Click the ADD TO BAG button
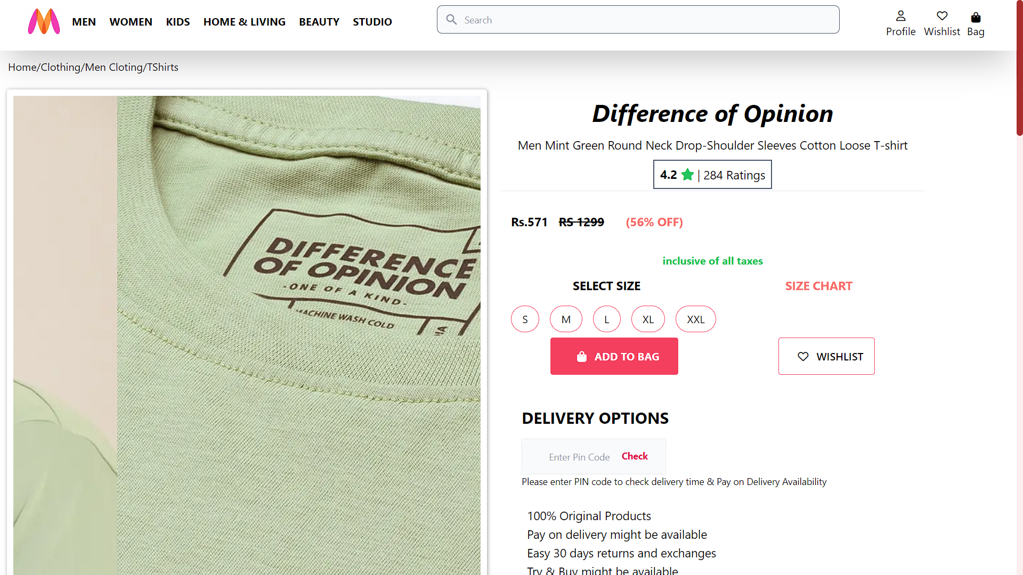 [614, 356]
